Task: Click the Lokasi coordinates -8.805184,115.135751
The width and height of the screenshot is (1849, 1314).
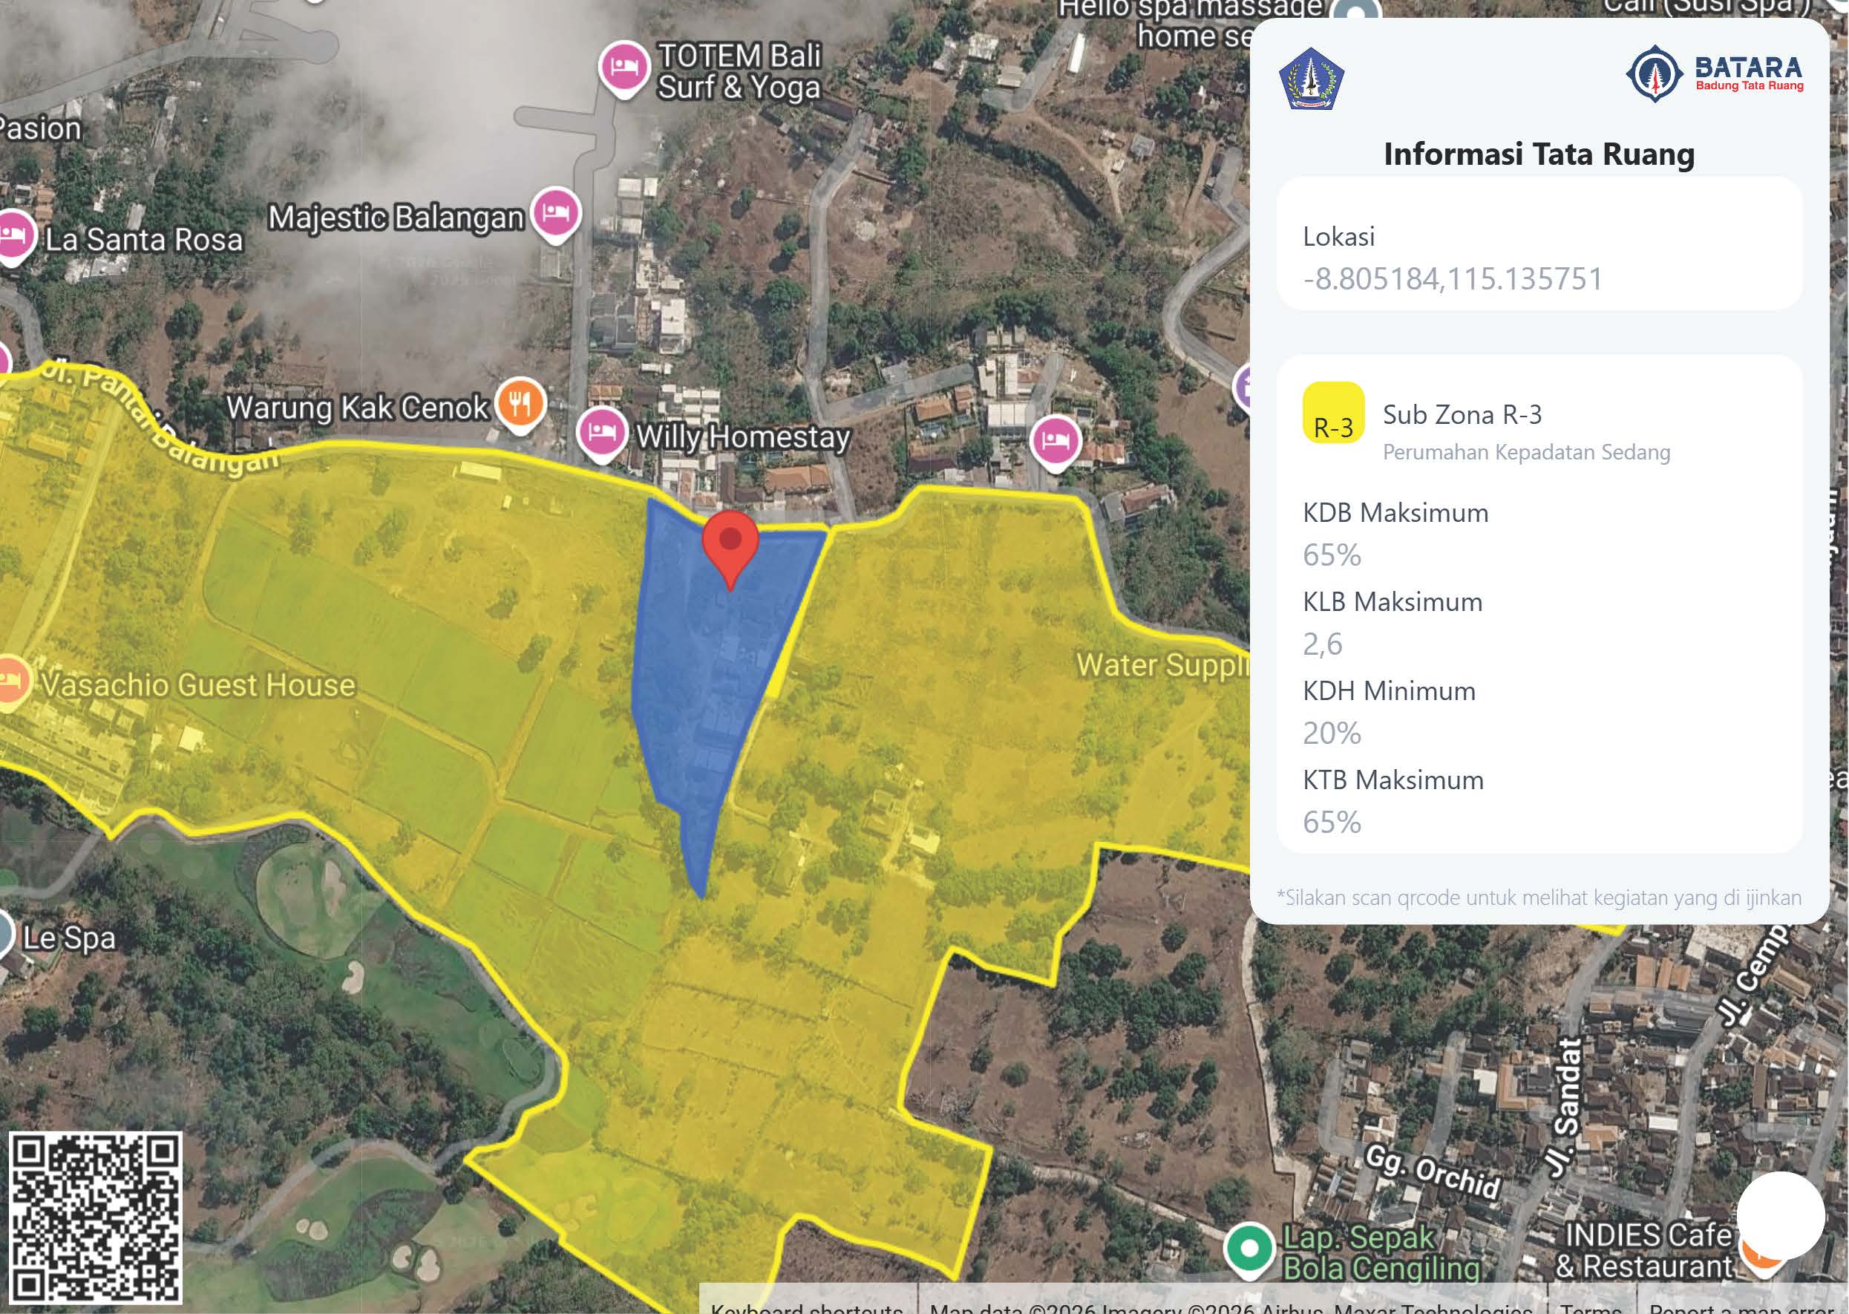Action: (1453, 278)
